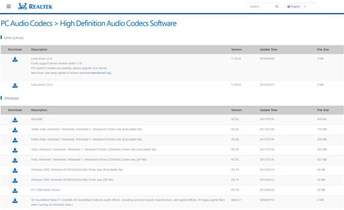The width and height of the screenshot is (344, 210).
Task: Download the README file
Action: [15, 120]
